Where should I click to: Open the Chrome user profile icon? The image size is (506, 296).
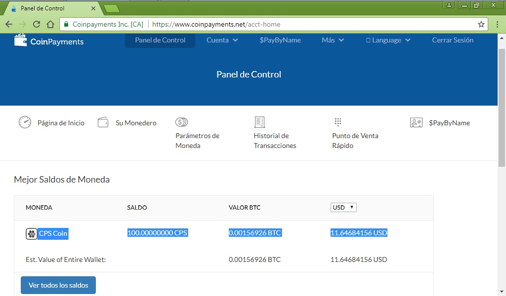pos(449,5)
